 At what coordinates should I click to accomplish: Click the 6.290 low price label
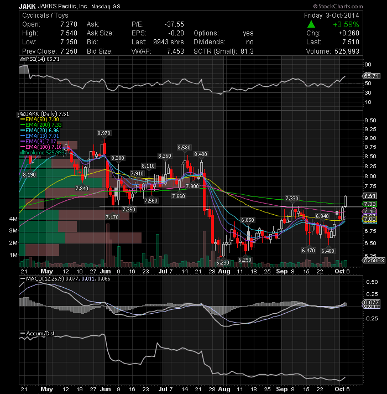point(245,260)
